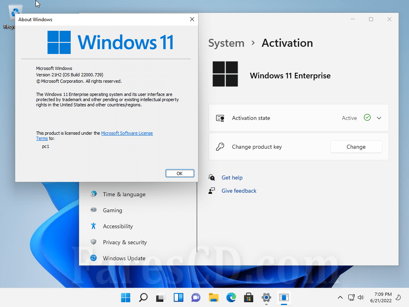Launch Teams Chat from the taskbar
Viewport: 409px width, 307px height.
pyautogui.click(x=196, y=297)
